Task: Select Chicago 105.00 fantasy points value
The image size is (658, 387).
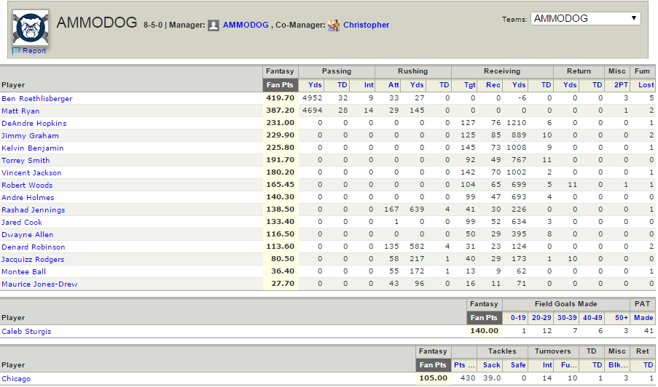Action: click(434, 378)
